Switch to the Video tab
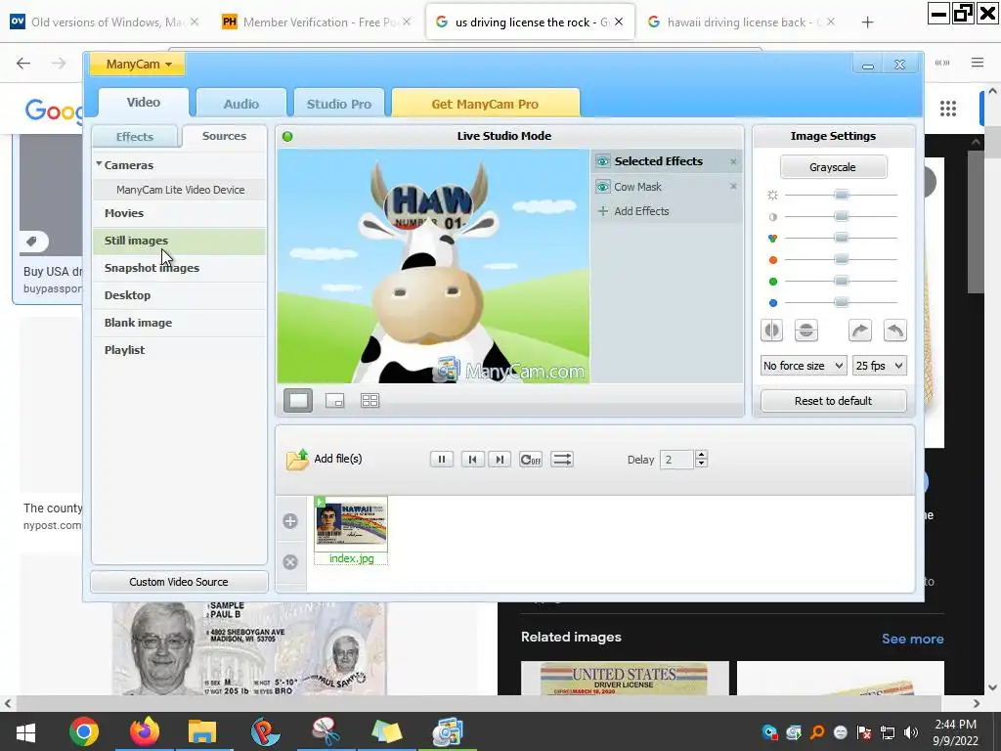 coord(144,102)
